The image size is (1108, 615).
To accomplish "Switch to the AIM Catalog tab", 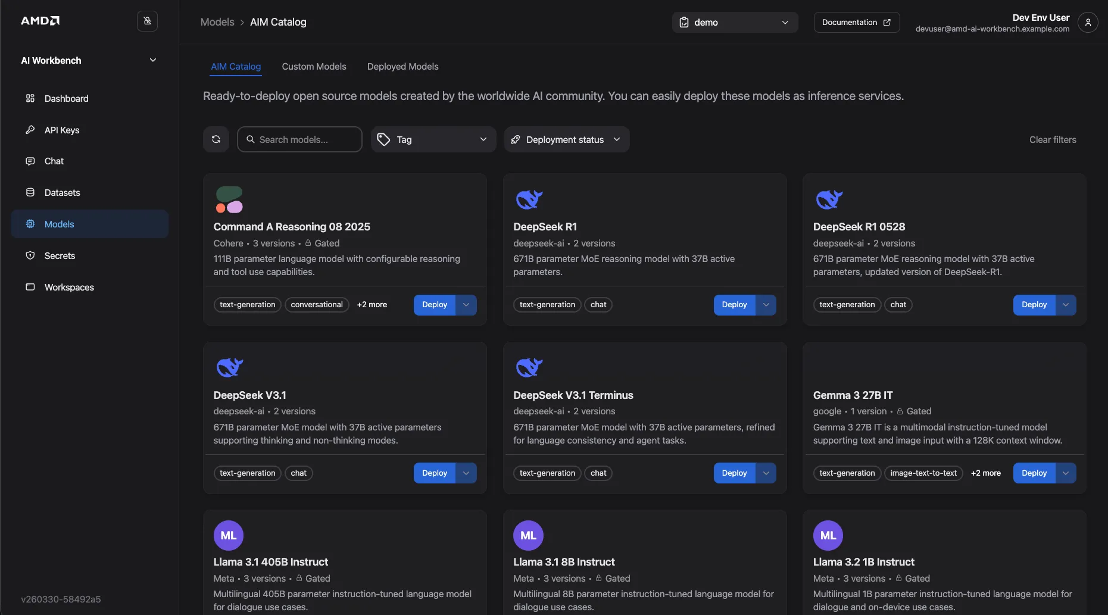I will (x=236, y=67).
